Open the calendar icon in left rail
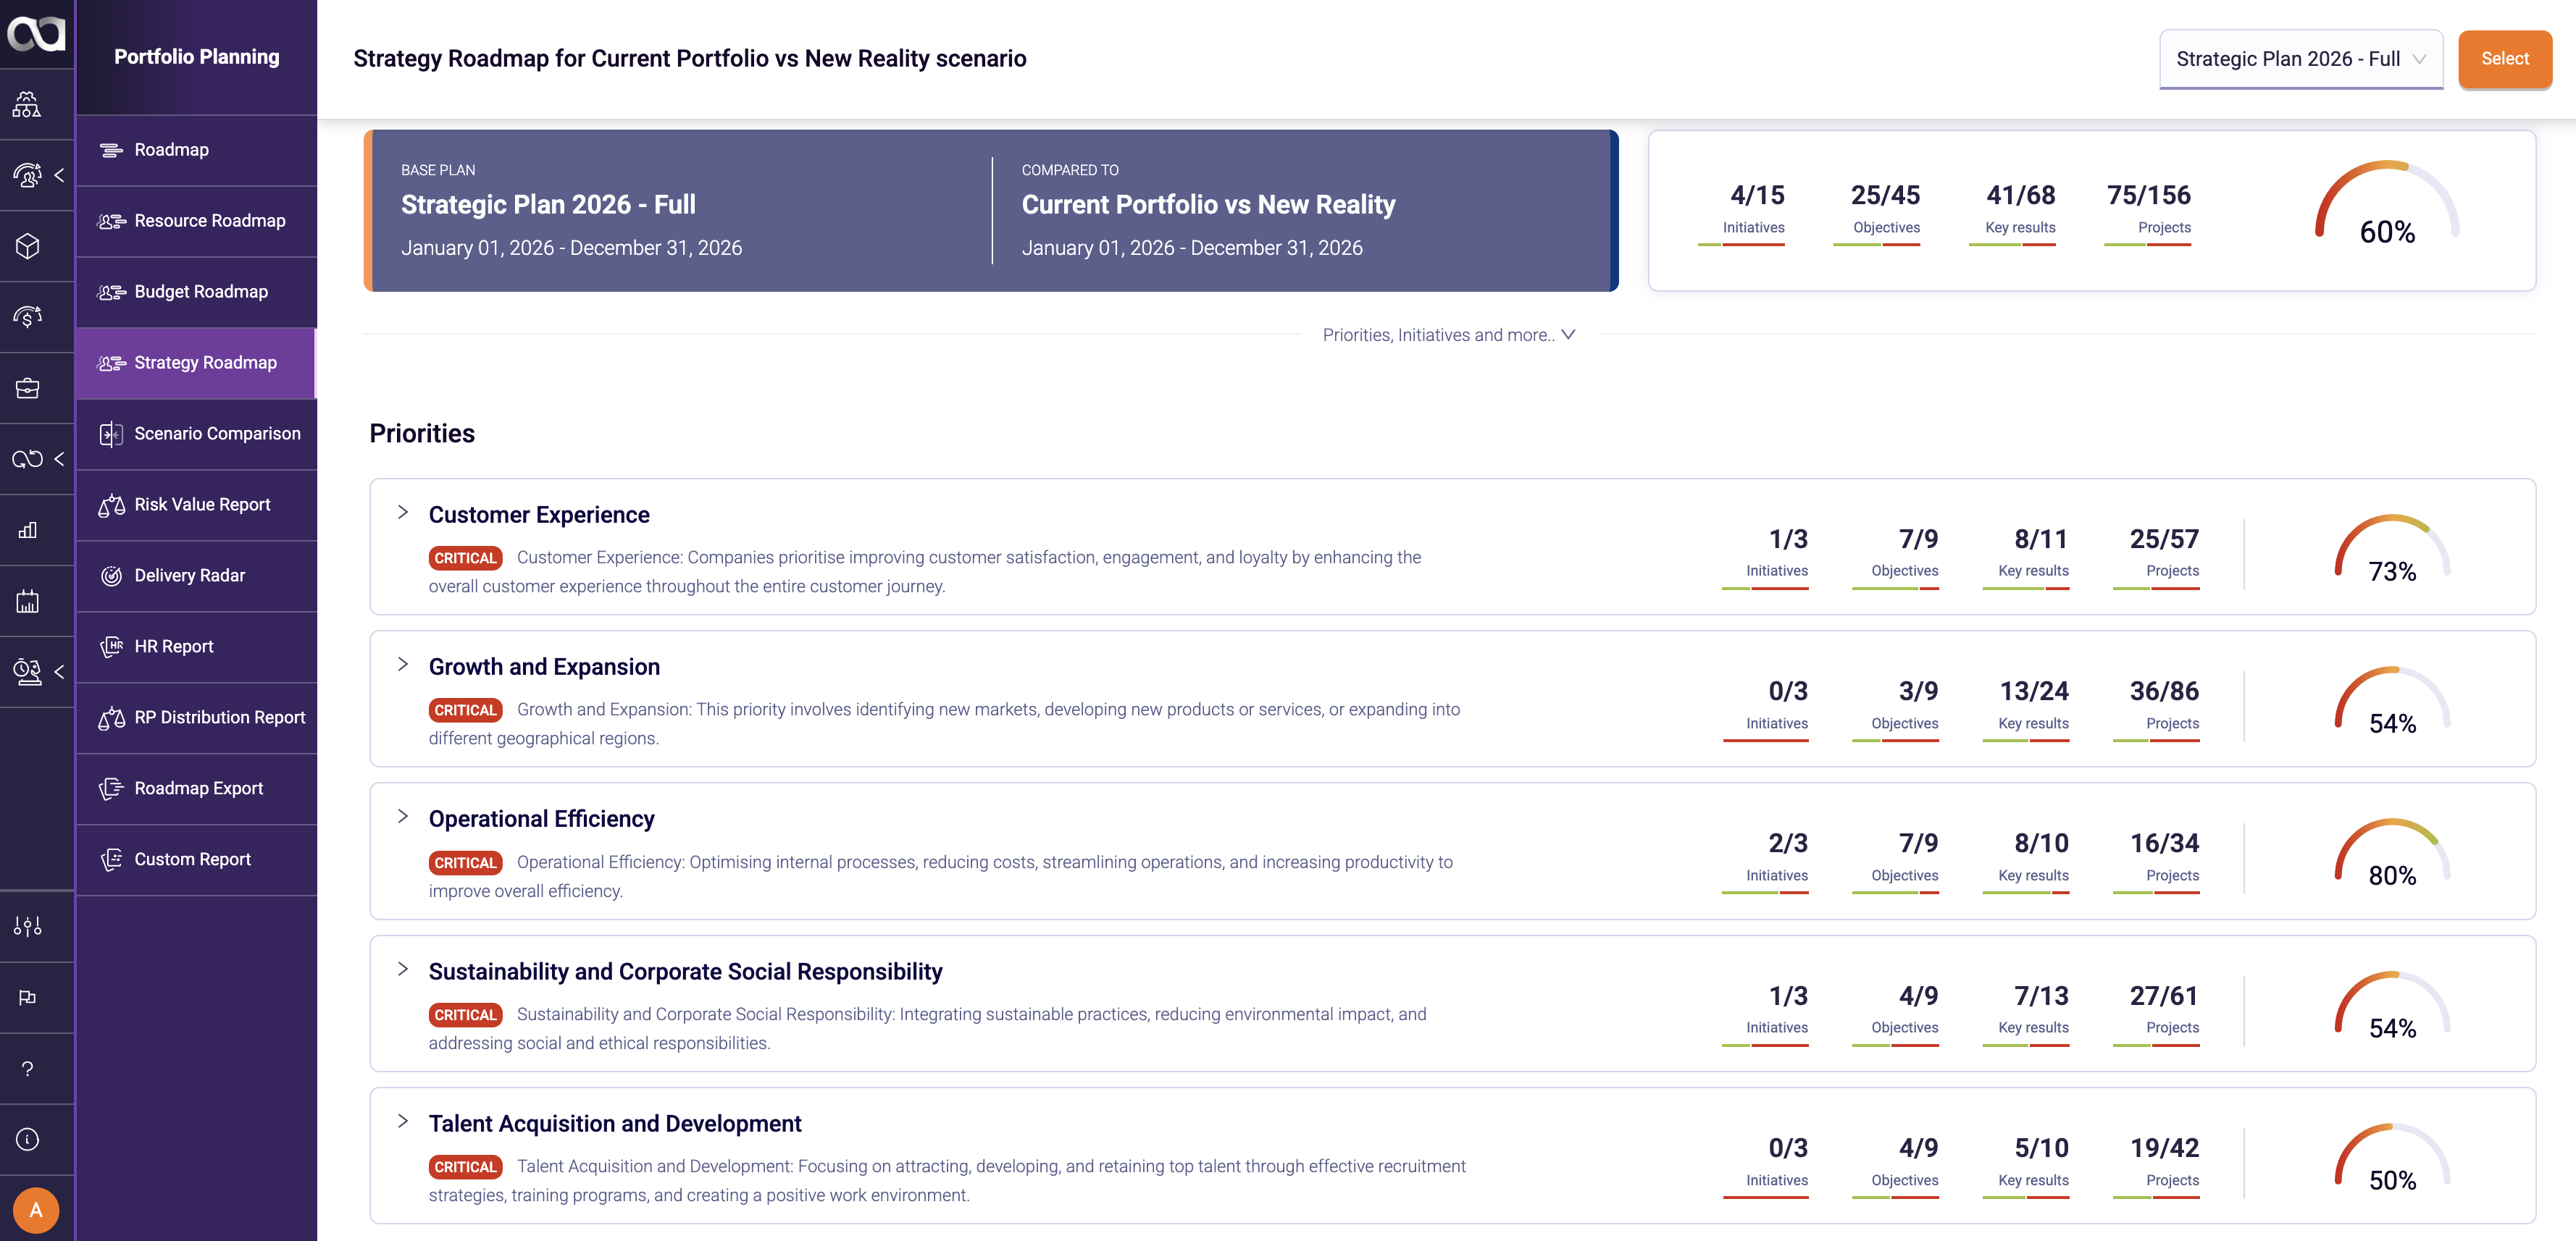The image size is (2576, 1241). (x=28, y=600)
